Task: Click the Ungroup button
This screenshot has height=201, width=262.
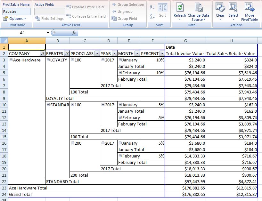Action: pos(122,12)
